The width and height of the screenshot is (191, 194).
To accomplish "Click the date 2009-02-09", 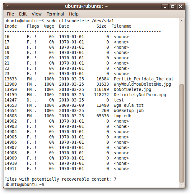I will pyautogui.click(x=72, y=105).
